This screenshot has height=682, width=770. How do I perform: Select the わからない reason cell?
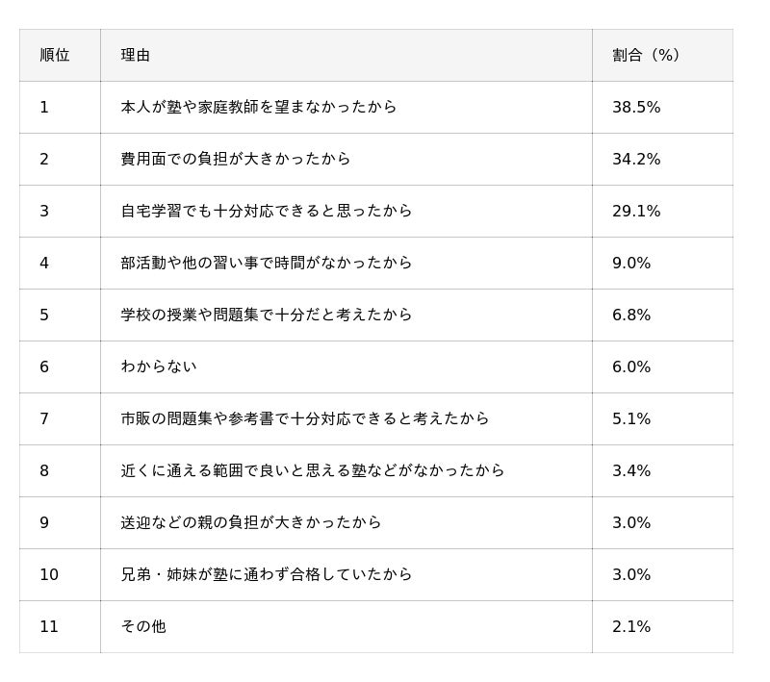pos(158,367)
